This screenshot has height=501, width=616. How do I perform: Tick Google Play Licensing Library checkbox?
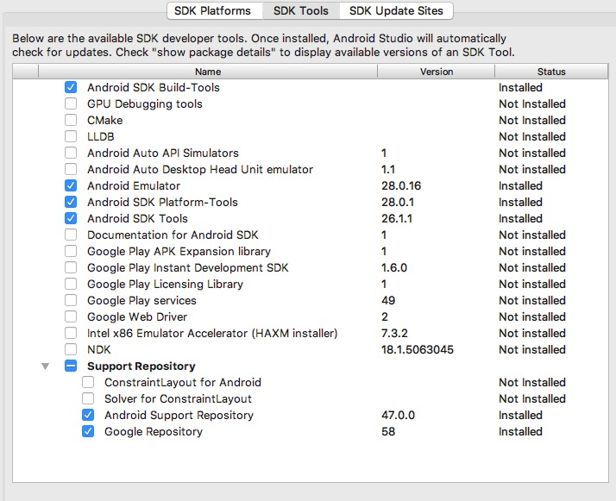[x=71, y=284]
